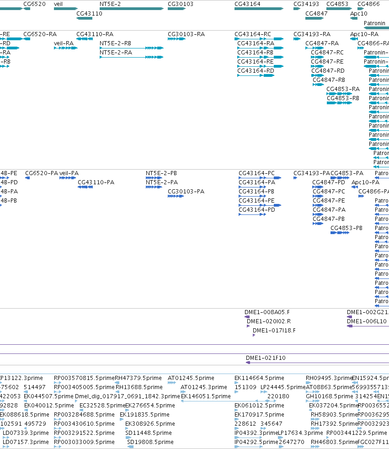The image size is (389, 449).
Task: Select protein CG43164-PD
Action: click(x=257, y=210)
